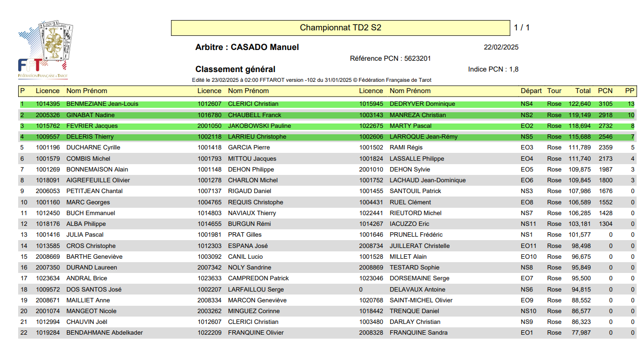The image size is (644, 344).
Task: Select player IACUZZO Eric
Action: 409,224
